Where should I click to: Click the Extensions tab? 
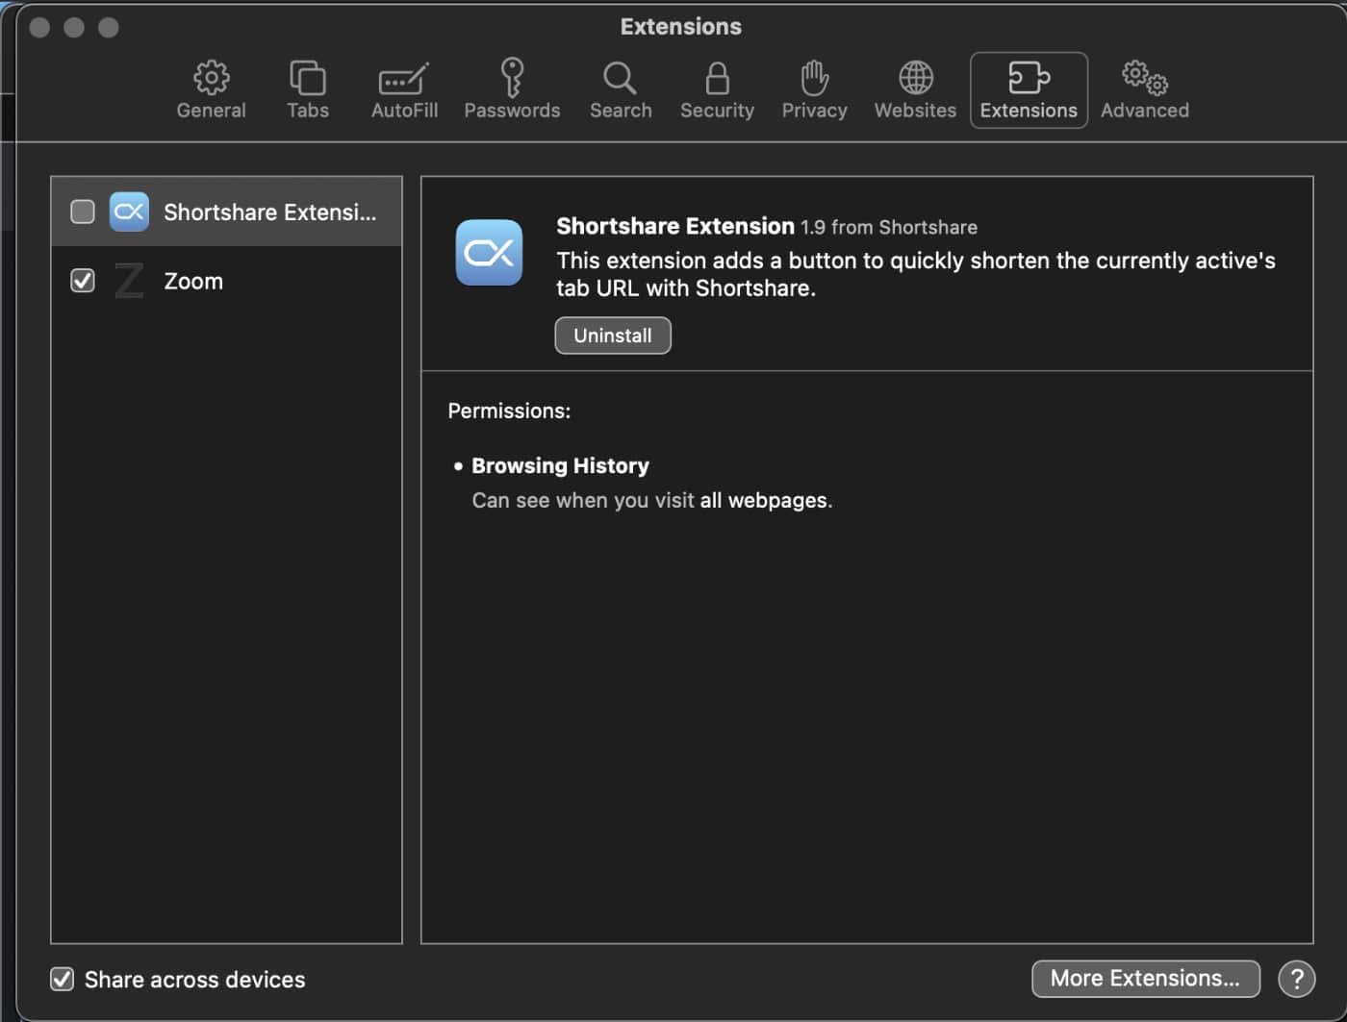click(x=1029, y=89)
